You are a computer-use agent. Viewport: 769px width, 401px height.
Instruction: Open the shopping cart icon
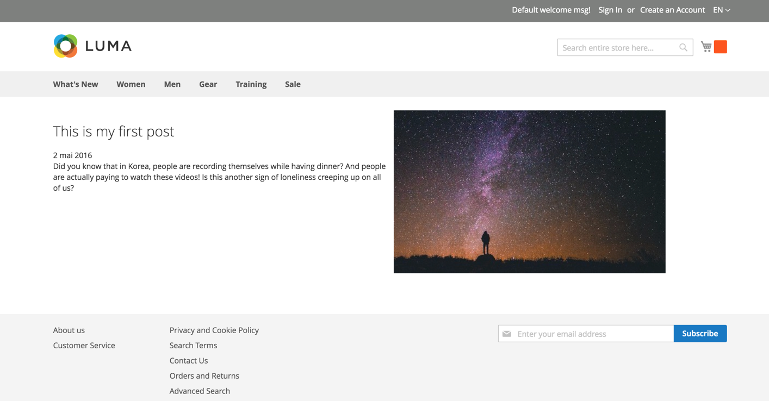click(x=706, y=47)
